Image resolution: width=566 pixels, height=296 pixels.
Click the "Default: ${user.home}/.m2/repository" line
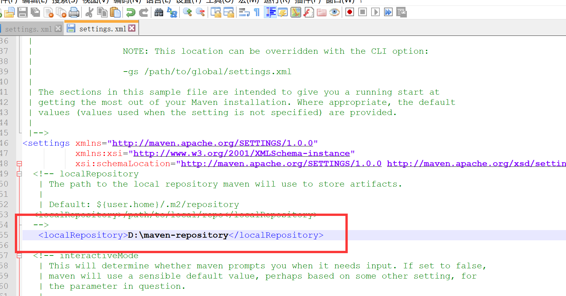144,205
